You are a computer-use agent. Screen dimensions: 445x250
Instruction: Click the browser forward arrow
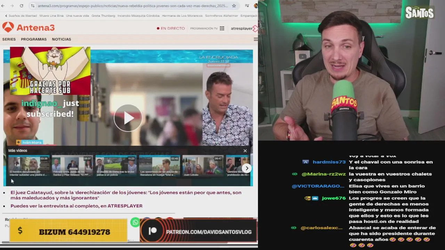pyautogui.click(x=13, y=6)
